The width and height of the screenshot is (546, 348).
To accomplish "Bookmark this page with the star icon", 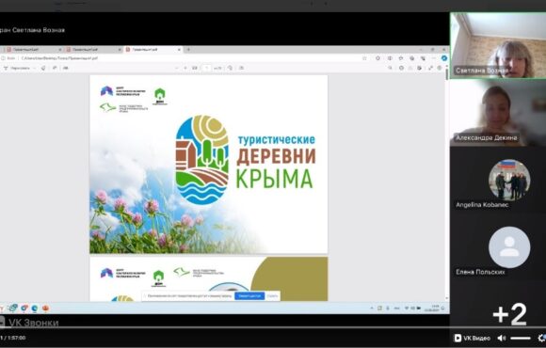I will (x=364, y=58).
